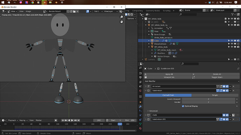Image resolution: width=241 pixels, height=135 pixels.
Task: Collapse the Subdivision modifier panel
Action: coord(146,90)
